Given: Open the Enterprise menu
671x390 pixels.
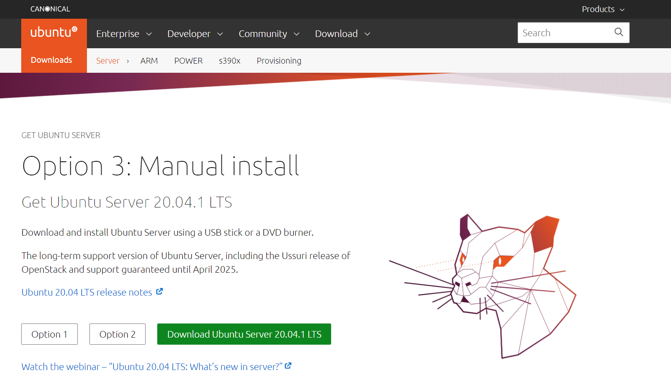Looking at the screenshot, I should [124, 34].
